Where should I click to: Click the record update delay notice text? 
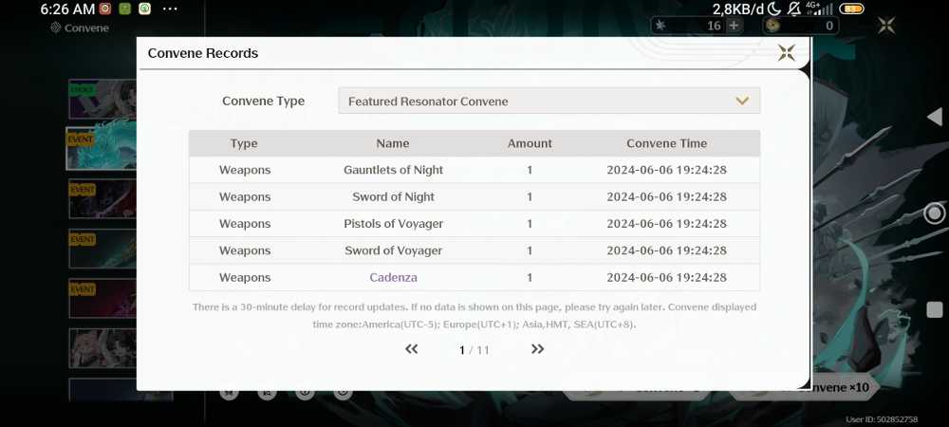click(x=474, y=316)
